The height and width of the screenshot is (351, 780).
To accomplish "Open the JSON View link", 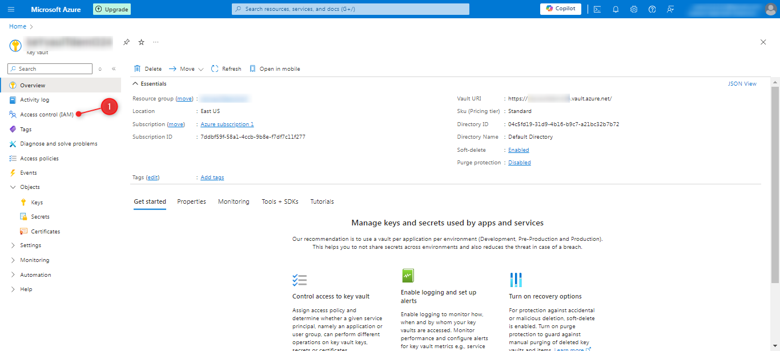I will [x=742, y=84].
